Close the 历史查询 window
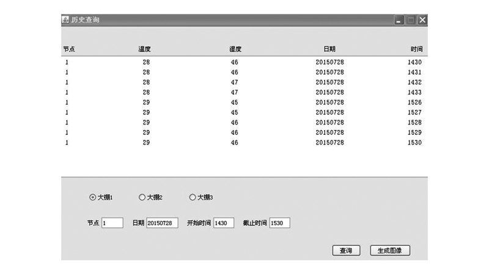The image size is (489, 274). coord(422,20)
